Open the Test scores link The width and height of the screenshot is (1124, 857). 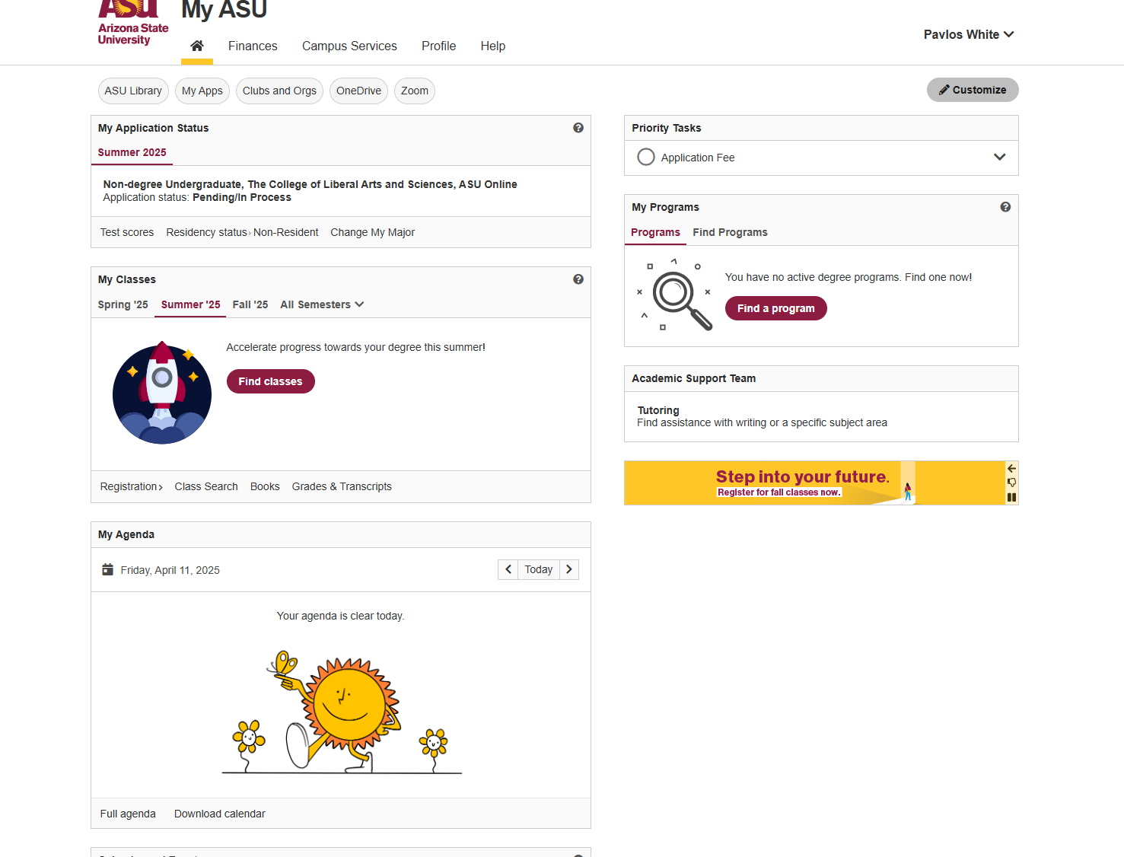(x=127, y=232)
